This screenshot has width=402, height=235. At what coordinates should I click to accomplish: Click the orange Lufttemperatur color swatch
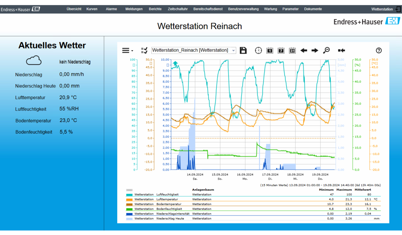click(x=129, y=199)
